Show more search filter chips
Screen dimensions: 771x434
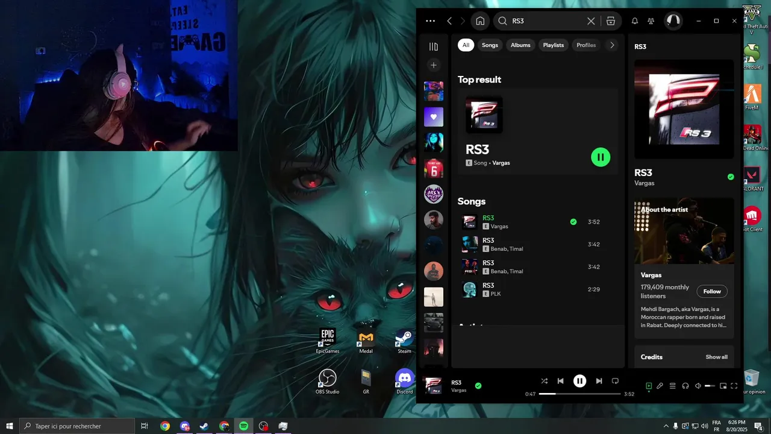(x=612, y=45)
